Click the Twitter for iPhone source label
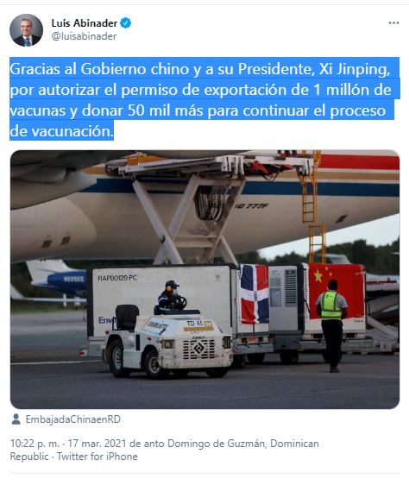This screenshot has width=409, height=485. [x=98, y=457]
